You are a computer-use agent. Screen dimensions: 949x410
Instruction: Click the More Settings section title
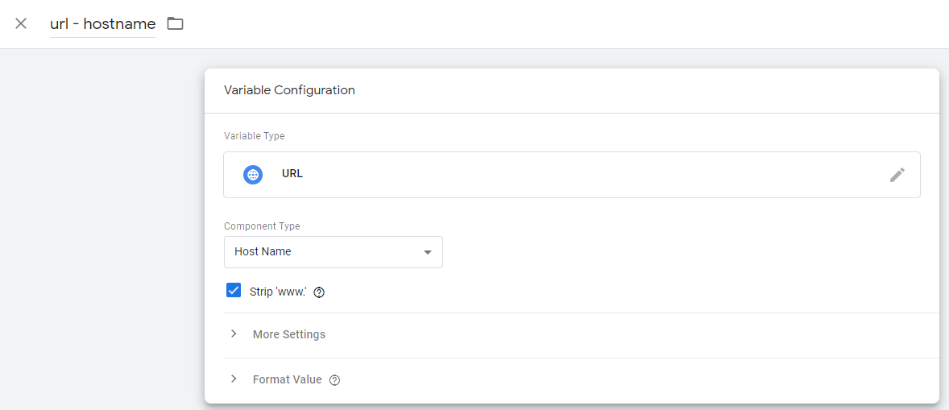288,334
